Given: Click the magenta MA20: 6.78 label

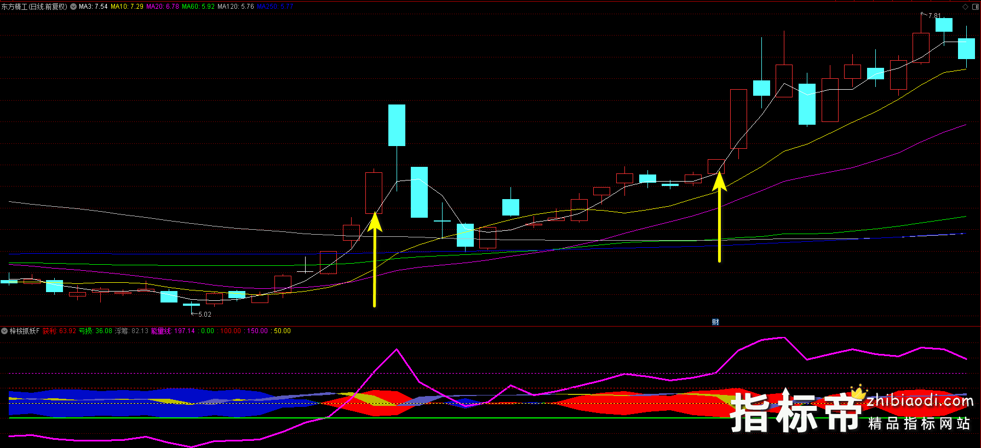Looking at the screenshot, I should pos(163,7).
